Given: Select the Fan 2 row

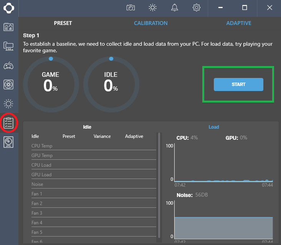Looking at the screenshot, I should 94,204.
